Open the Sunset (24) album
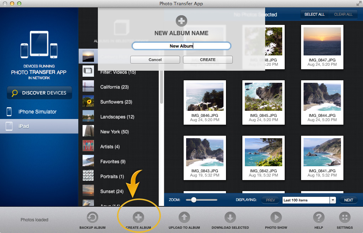 coord(112,191)
